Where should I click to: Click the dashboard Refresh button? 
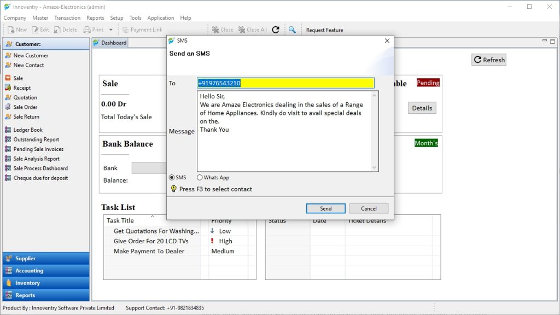489,60
